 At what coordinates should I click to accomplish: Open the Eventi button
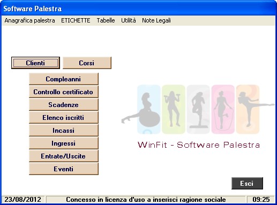pyautogui.click(x=64, y=169)
